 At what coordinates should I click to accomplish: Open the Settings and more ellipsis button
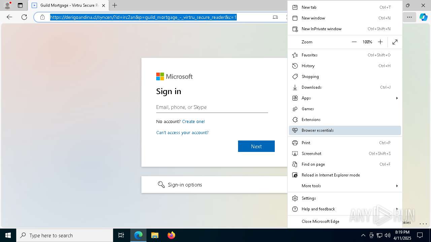(x=409, y=17)
